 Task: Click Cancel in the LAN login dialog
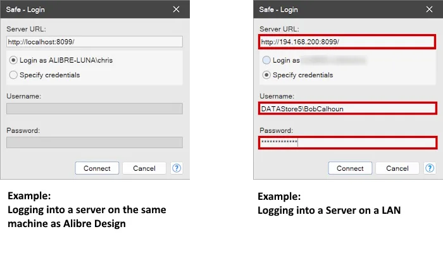click(x=397, y=168)
